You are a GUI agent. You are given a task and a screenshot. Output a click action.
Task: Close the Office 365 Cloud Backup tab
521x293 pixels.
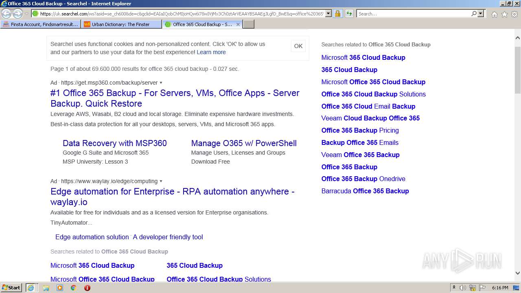(238, 24)
